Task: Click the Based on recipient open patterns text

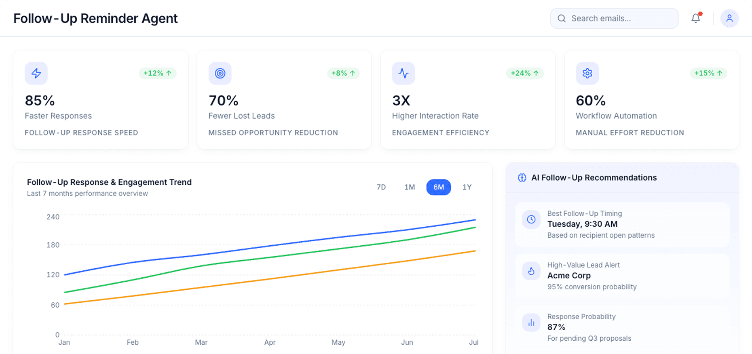Action: [x=601, y=235]
